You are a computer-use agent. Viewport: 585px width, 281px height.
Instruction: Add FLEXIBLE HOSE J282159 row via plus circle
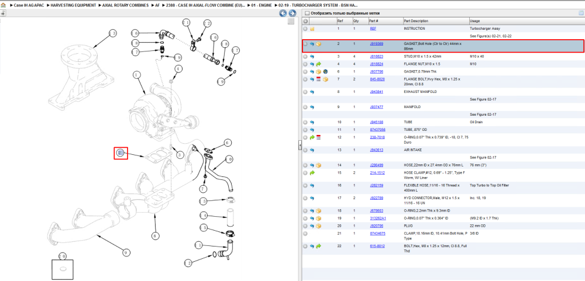(x=305, y=186)
